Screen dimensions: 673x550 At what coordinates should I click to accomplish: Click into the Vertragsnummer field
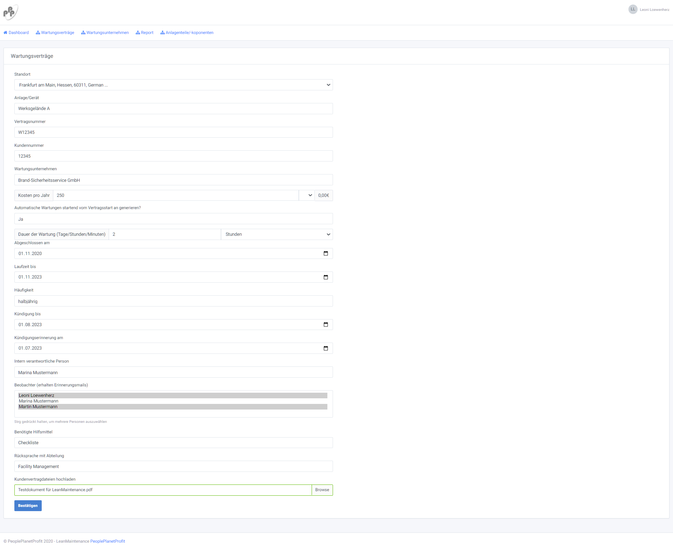coord(174,132)
